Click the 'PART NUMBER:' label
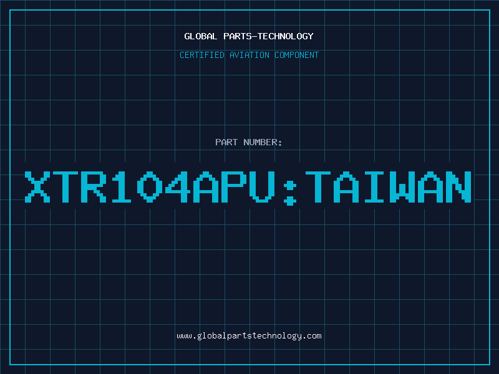The image size is (499, 374). click(x=249, y=142)
